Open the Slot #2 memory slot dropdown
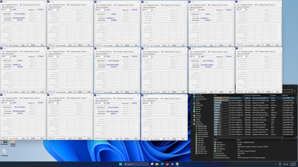The width and height of the screenshot is (298, 167). (x=57, y=10)
